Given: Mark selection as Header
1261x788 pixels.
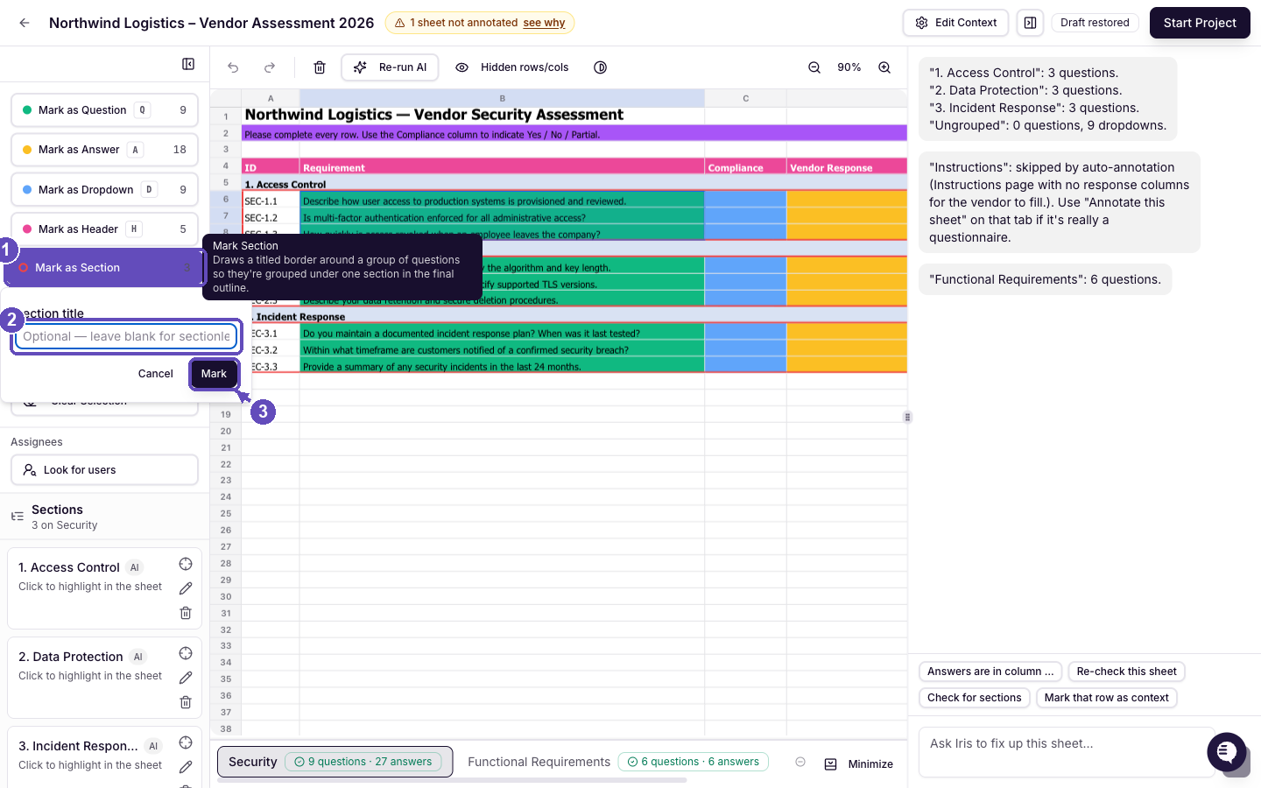Looking at the screenshot, I should point(104,229).
